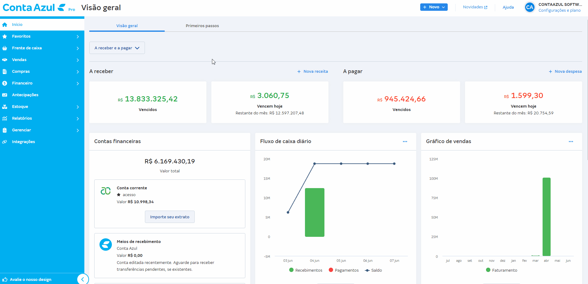
Task: Click the A pagar Vencem hoje card R$ 1.599,30
Action: coord(523,102)
